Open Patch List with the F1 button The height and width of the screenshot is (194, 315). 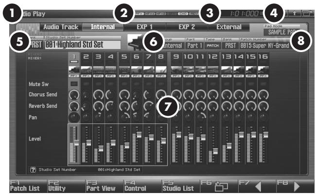click(28, 186)
